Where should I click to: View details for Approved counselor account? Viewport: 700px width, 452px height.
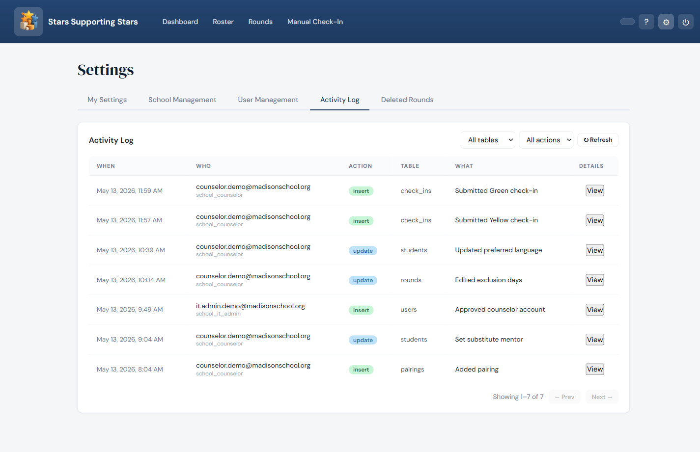595,310
